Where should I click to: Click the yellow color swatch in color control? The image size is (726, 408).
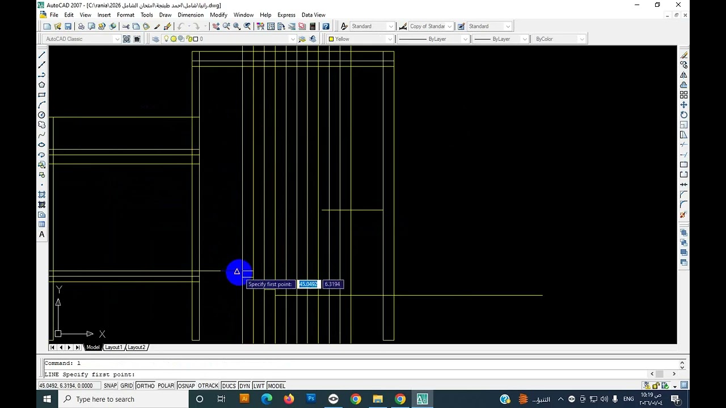coord(331,39)
